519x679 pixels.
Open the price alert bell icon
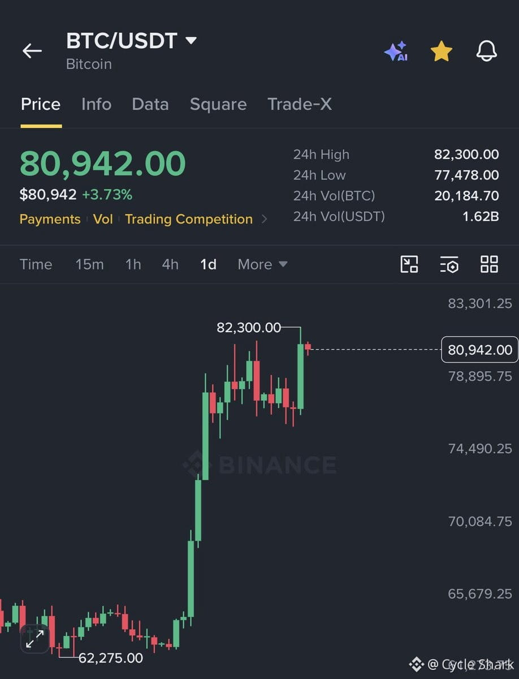click(486, 51)
